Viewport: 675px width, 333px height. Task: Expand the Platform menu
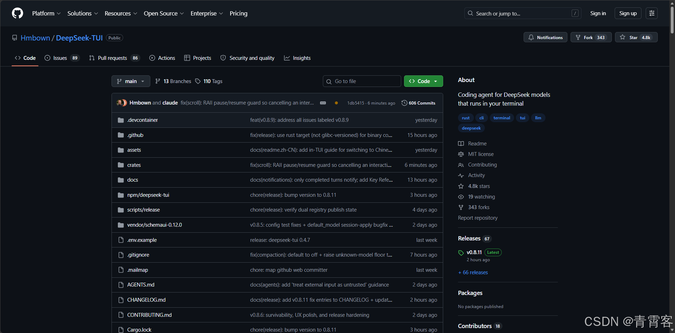[x=46, y=13]
